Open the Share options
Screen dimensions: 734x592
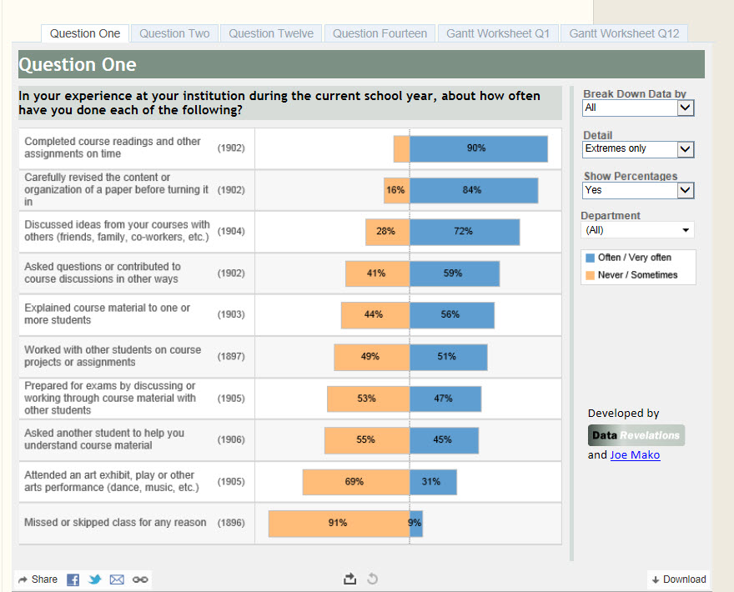coord(37,579)
